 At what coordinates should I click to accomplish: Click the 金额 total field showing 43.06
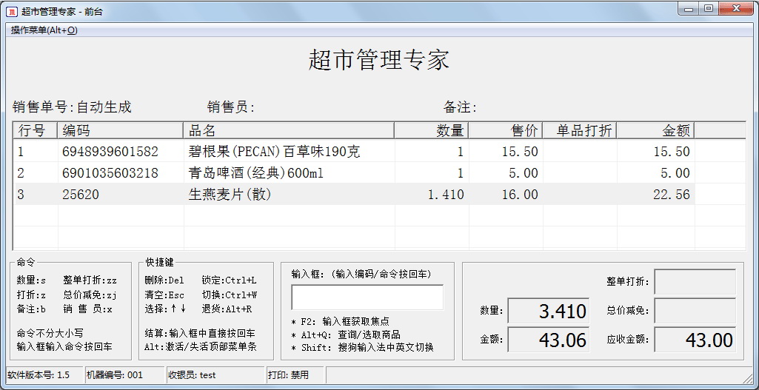pos(549,340)
